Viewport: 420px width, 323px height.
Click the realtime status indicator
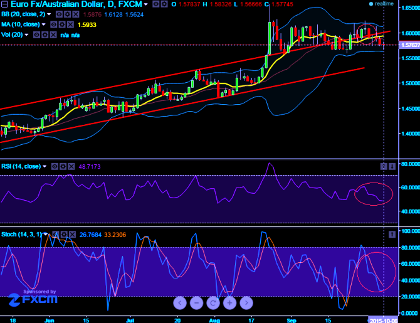coord(381,4)
